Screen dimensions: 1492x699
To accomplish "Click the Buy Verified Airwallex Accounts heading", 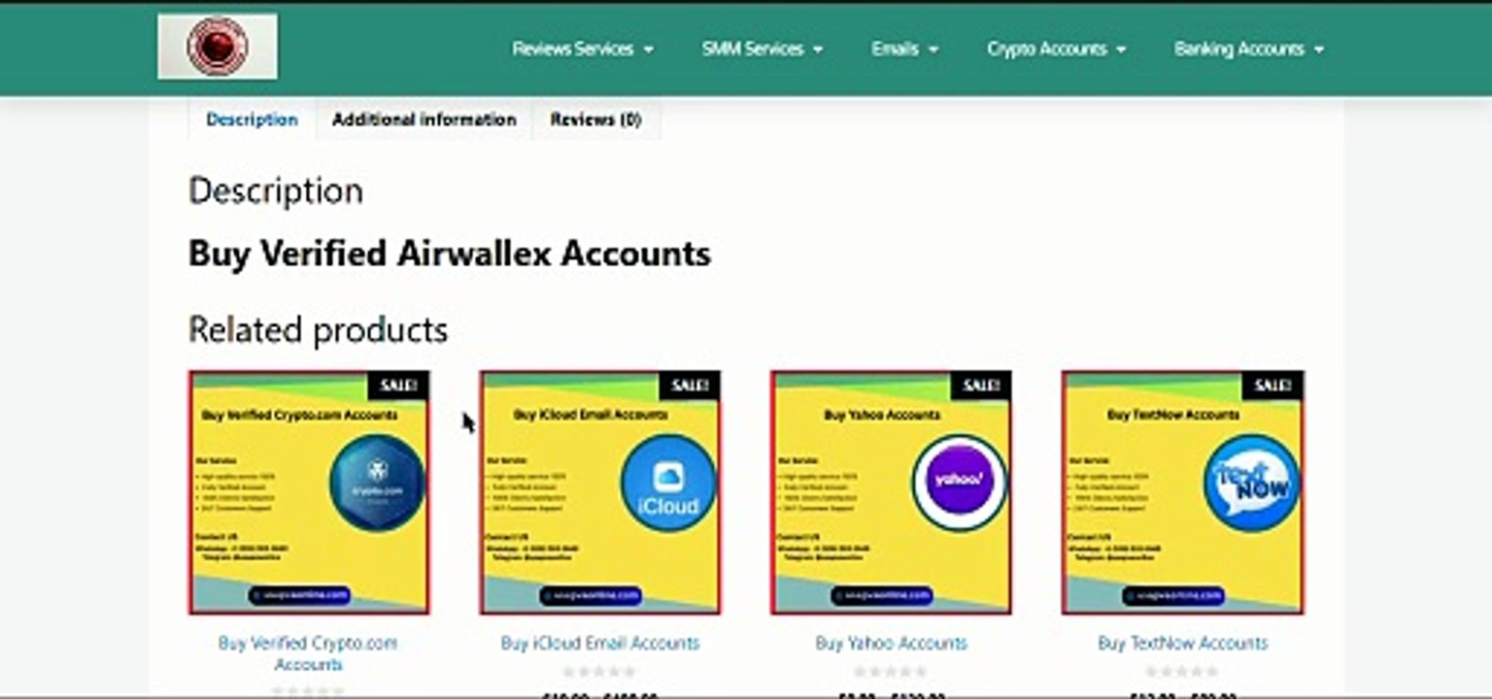I will pos(450,254).
